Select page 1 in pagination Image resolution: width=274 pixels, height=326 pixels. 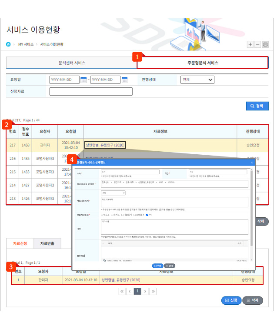coord(137,291)
